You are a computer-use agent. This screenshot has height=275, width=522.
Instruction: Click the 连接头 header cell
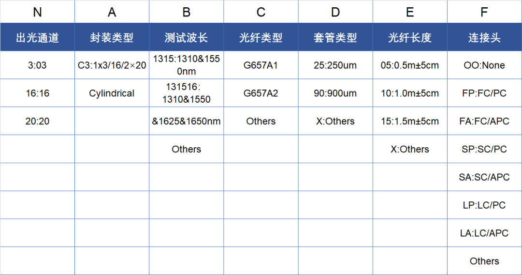click(x=484, y=37)
